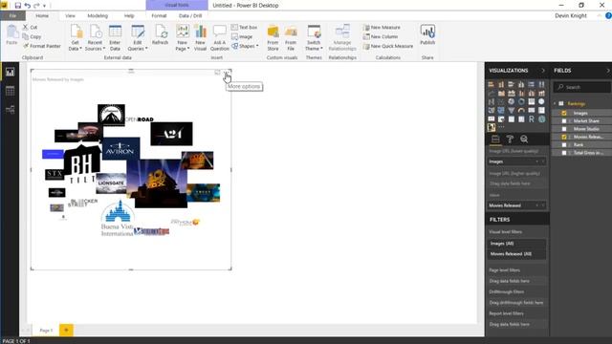Viewport: 612px width, 344px height.
Task: Insert a Text box
Action: point(245,28)
